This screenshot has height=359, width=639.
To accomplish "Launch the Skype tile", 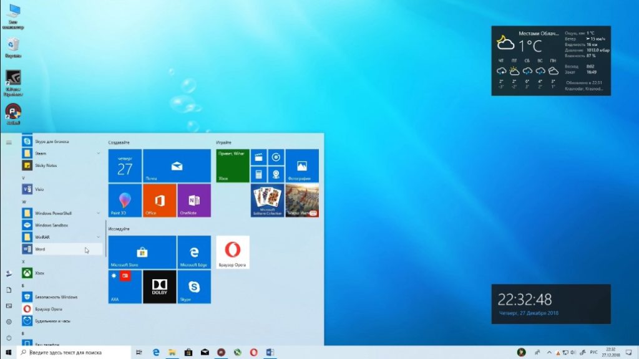I will coord(194,287).
